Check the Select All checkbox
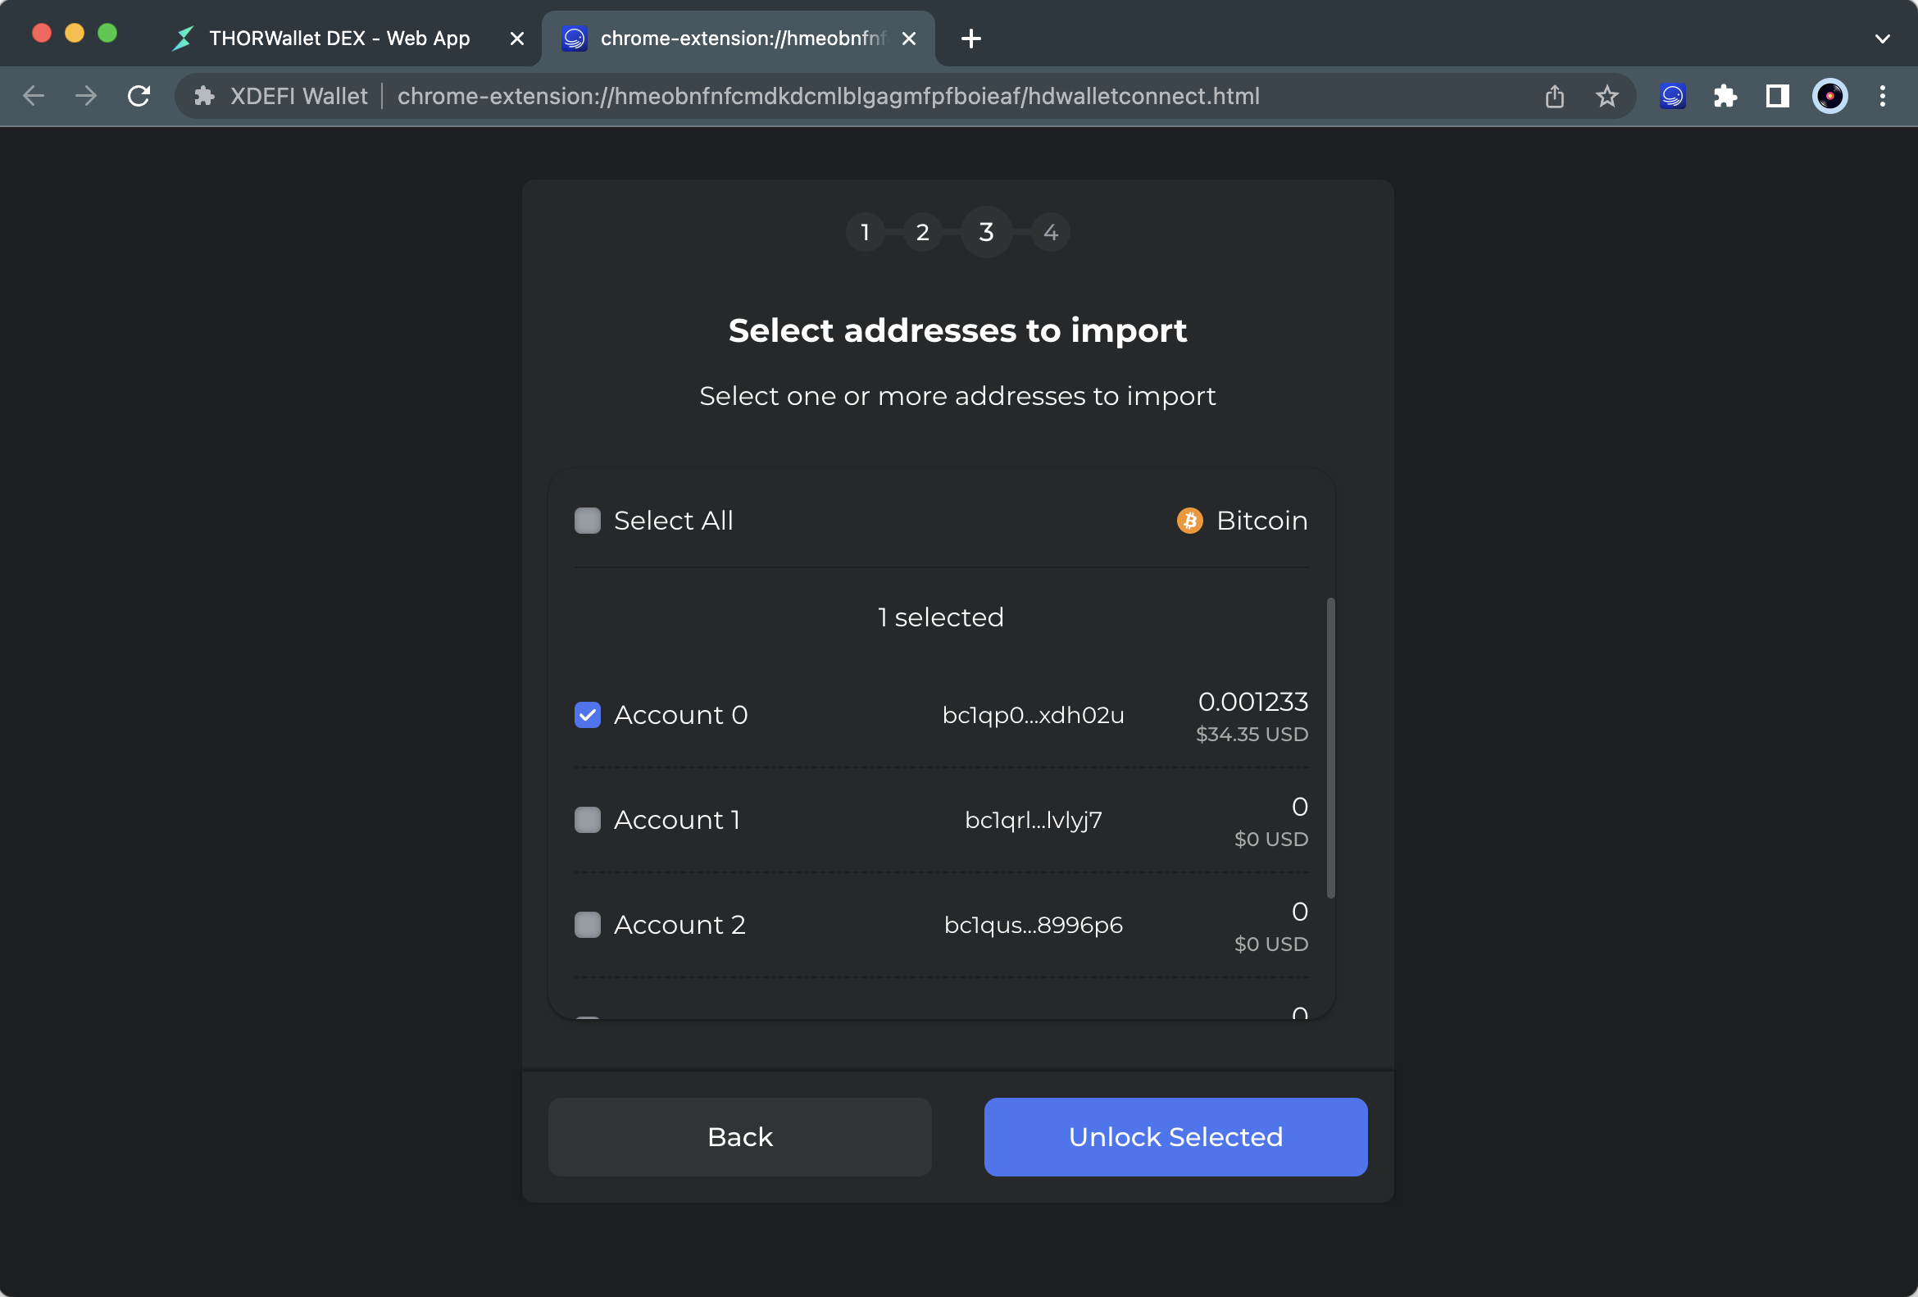Viewport: 1918px width, 1297px height. pyautogui.click(x=587, y=521)
